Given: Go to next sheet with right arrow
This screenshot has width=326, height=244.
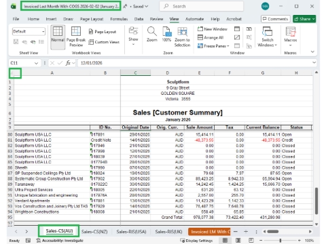Looking at the screenshot, I should pyautogui.click(x=26, y=232).
